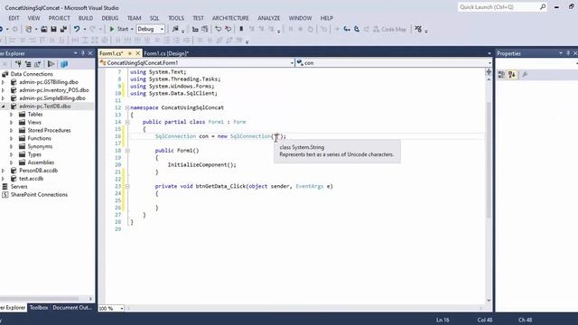The width and height of the screenshot is (578, 325).
Task: Click the Find in Files icon
Action: (175, 29)
